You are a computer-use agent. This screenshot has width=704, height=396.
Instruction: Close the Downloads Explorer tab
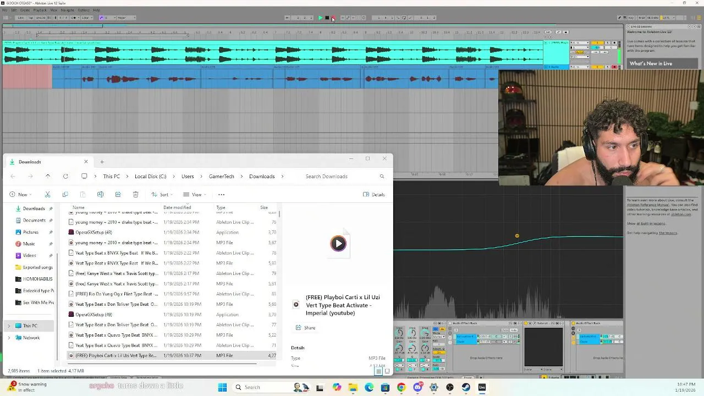(x=86, y=162)
